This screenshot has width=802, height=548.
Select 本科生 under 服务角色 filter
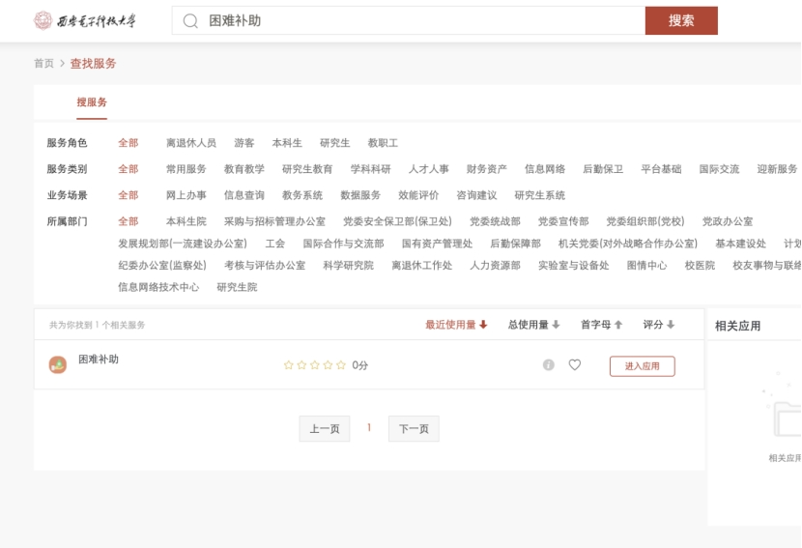(x=287, y=143)
